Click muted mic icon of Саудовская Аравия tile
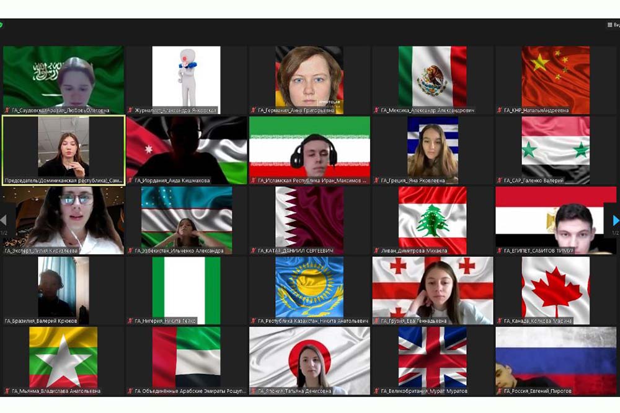Image resolution: width=620 pixels, height=413 pixels. [x=7, y=110]
